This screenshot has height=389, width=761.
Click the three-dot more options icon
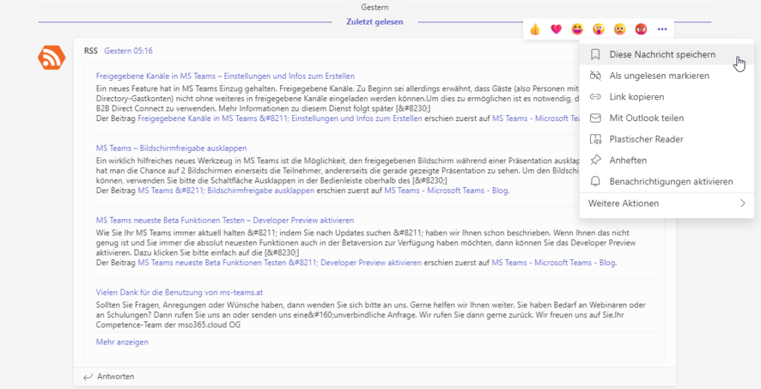click(662, 30)
